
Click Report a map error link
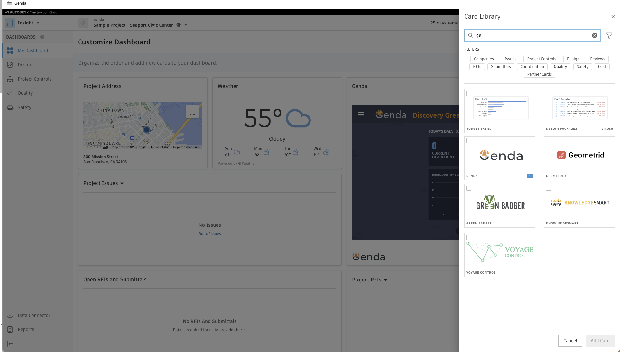click(187, 147)
